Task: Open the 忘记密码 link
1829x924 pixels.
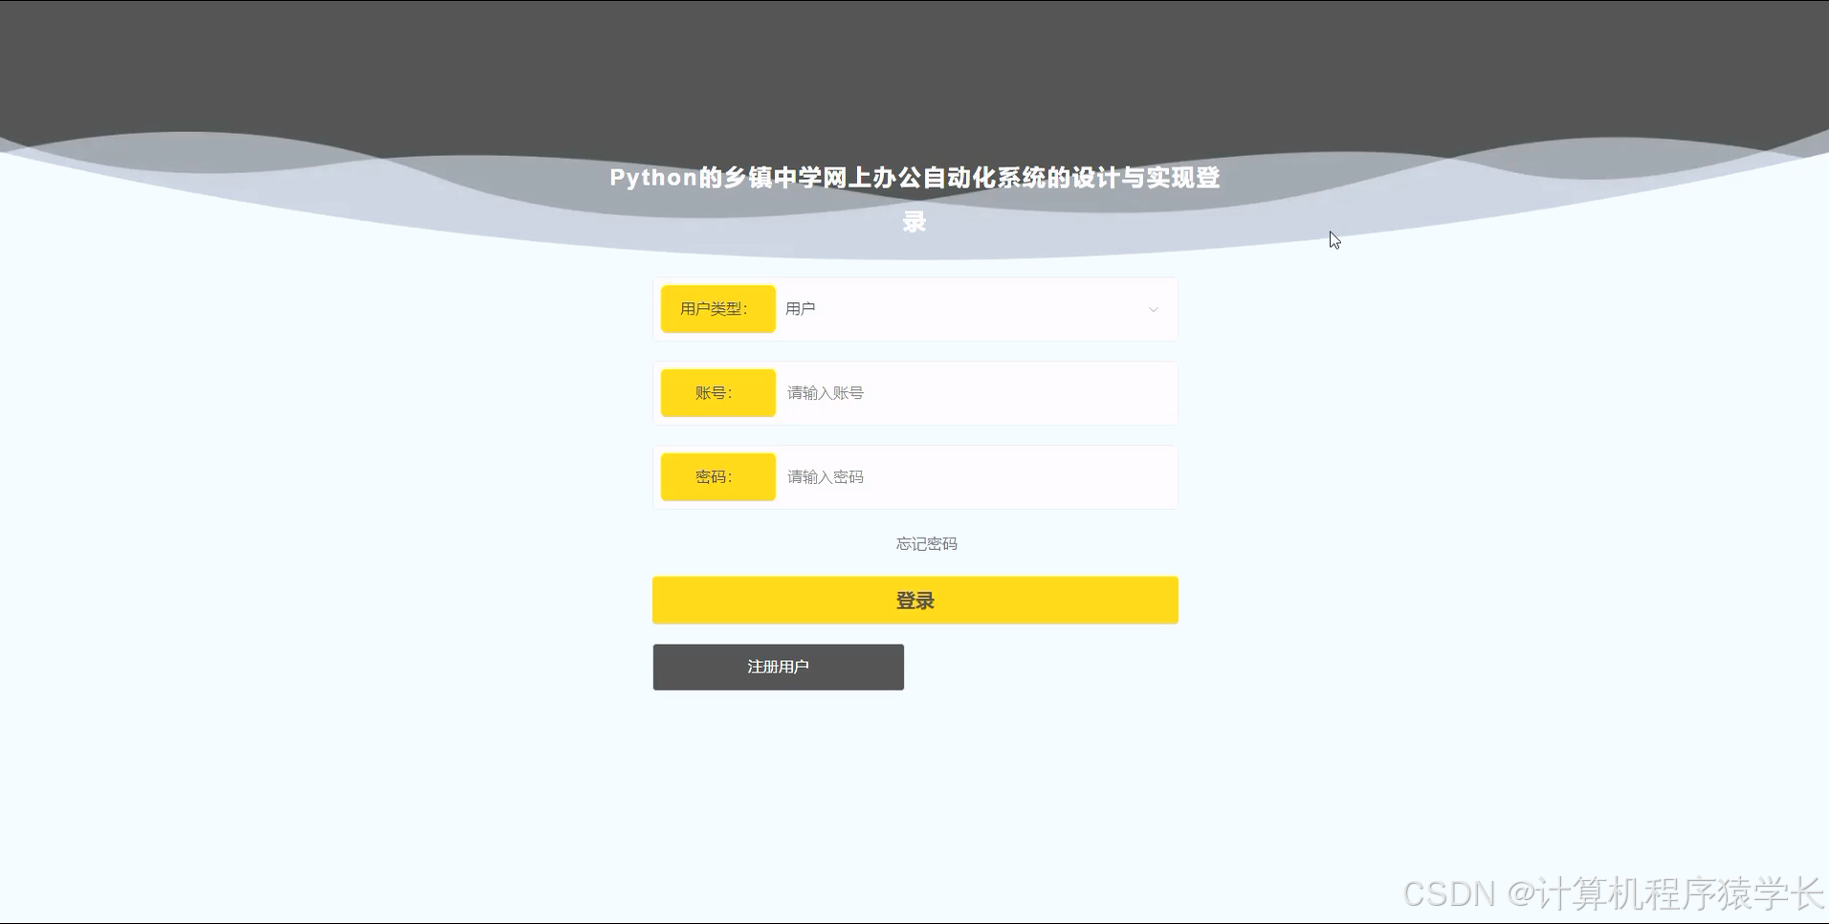Action: 926,543
